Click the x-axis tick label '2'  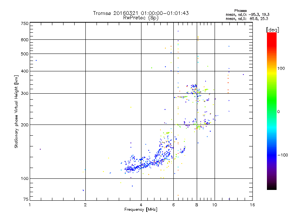click(85, 205)
